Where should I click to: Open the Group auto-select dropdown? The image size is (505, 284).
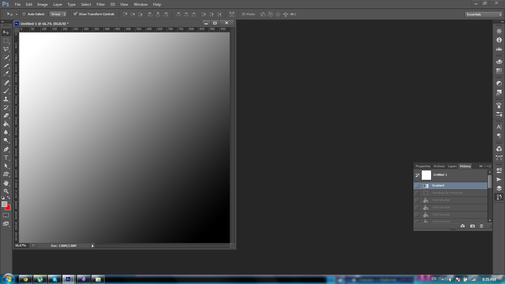pos(58,14)
